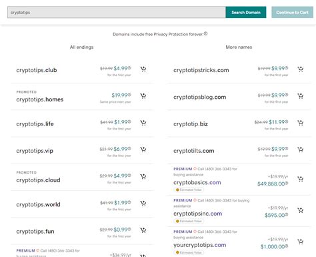
Task: Add cryptotipstricks.com to cart
Action: 301,69
